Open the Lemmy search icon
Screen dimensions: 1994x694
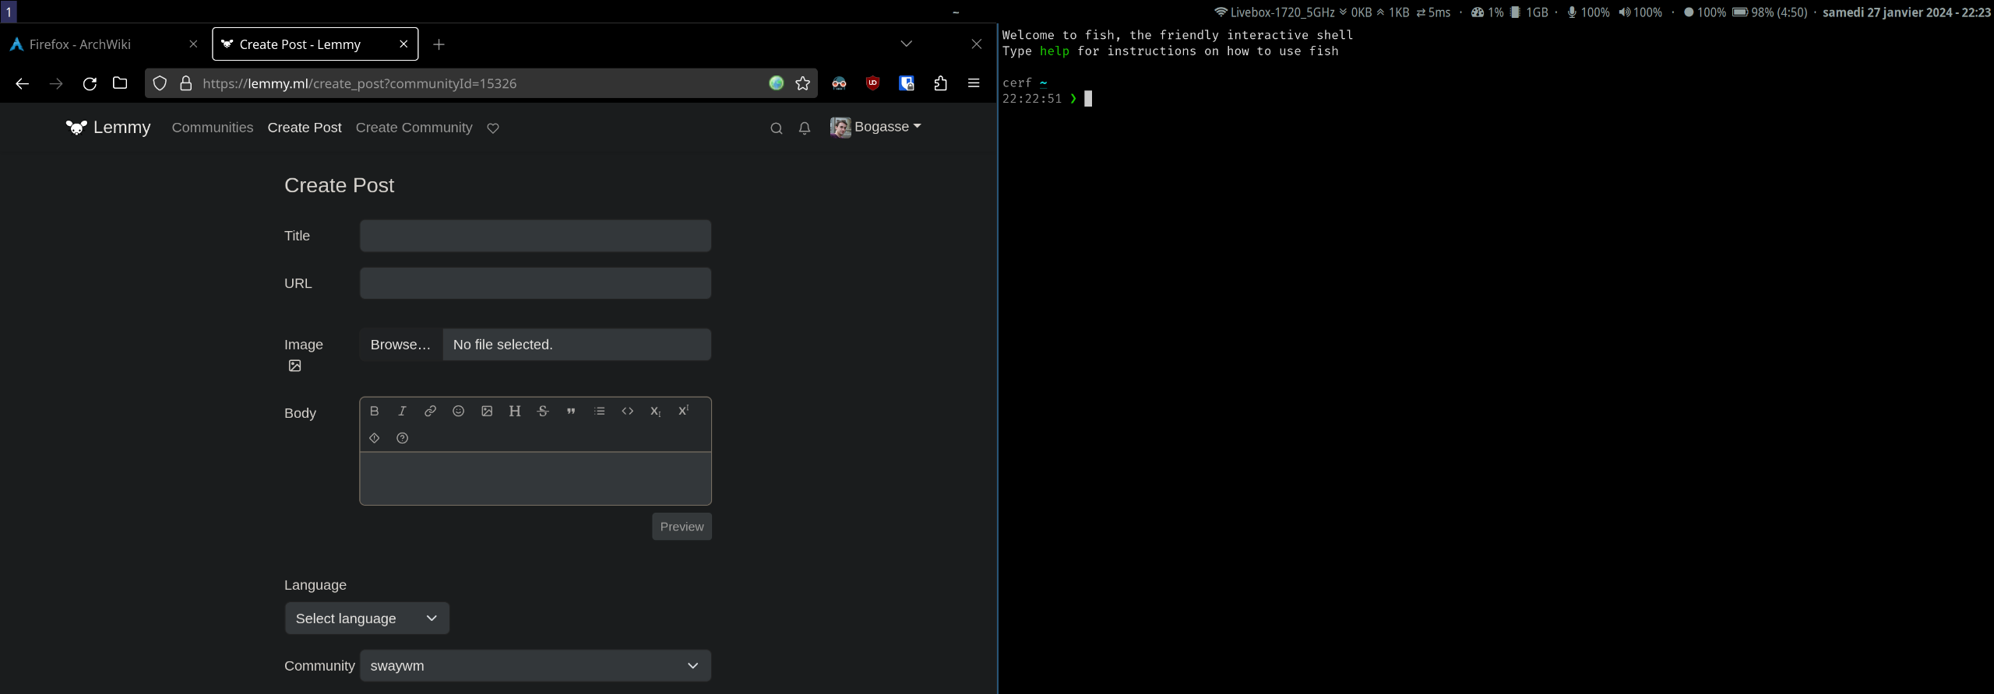pos(776,128)
